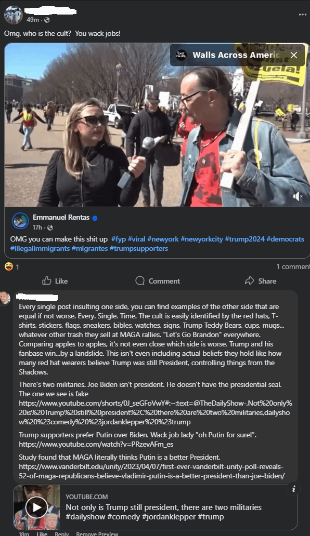Like the post with thumbs-up button
The height and width of the screenshot is (536, 310).
55,281
